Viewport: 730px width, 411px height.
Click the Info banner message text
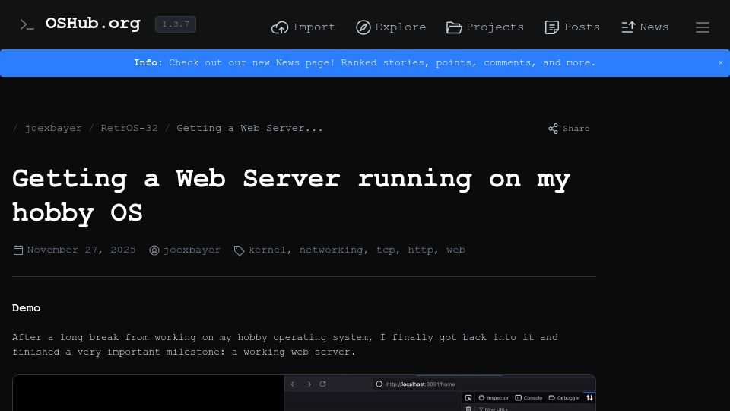(x=364, y=63)
